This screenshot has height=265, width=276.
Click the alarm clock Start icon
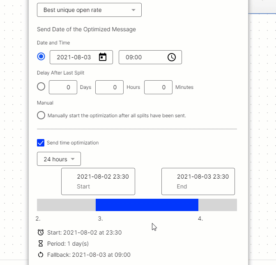(x=41, y=232)
